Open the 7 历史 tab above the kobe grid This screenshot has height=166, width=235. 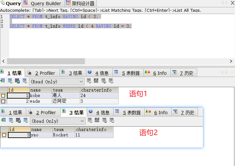[184, 73]
